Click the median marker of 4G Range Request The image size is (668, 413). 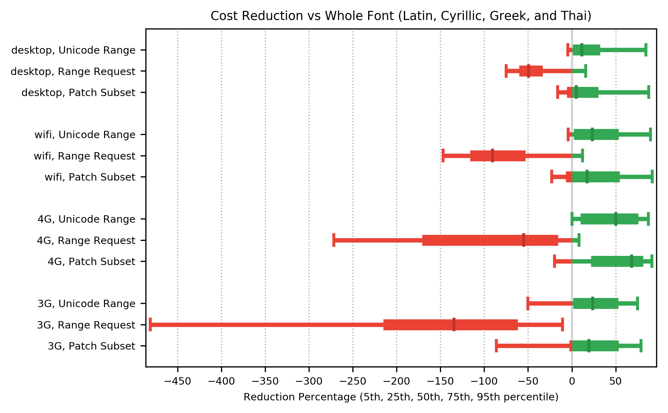(523, 240)
